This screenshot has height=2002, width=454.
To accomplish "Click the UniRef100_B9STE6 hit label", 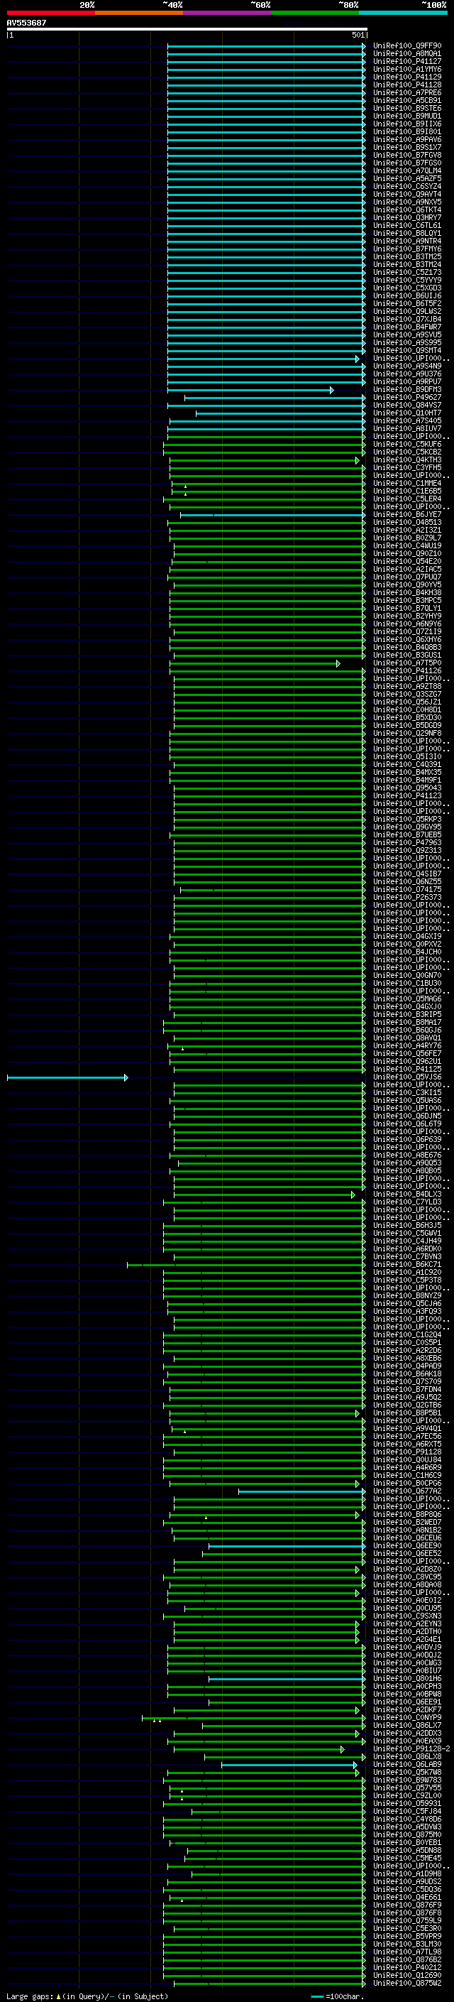I will click(406, 108).
